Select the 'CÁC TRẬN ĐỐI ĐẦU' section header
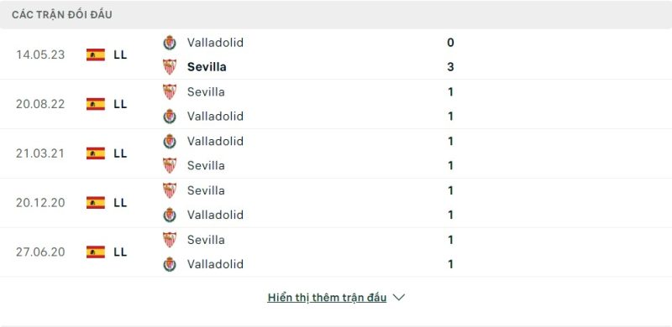 [x=62, y=14]
